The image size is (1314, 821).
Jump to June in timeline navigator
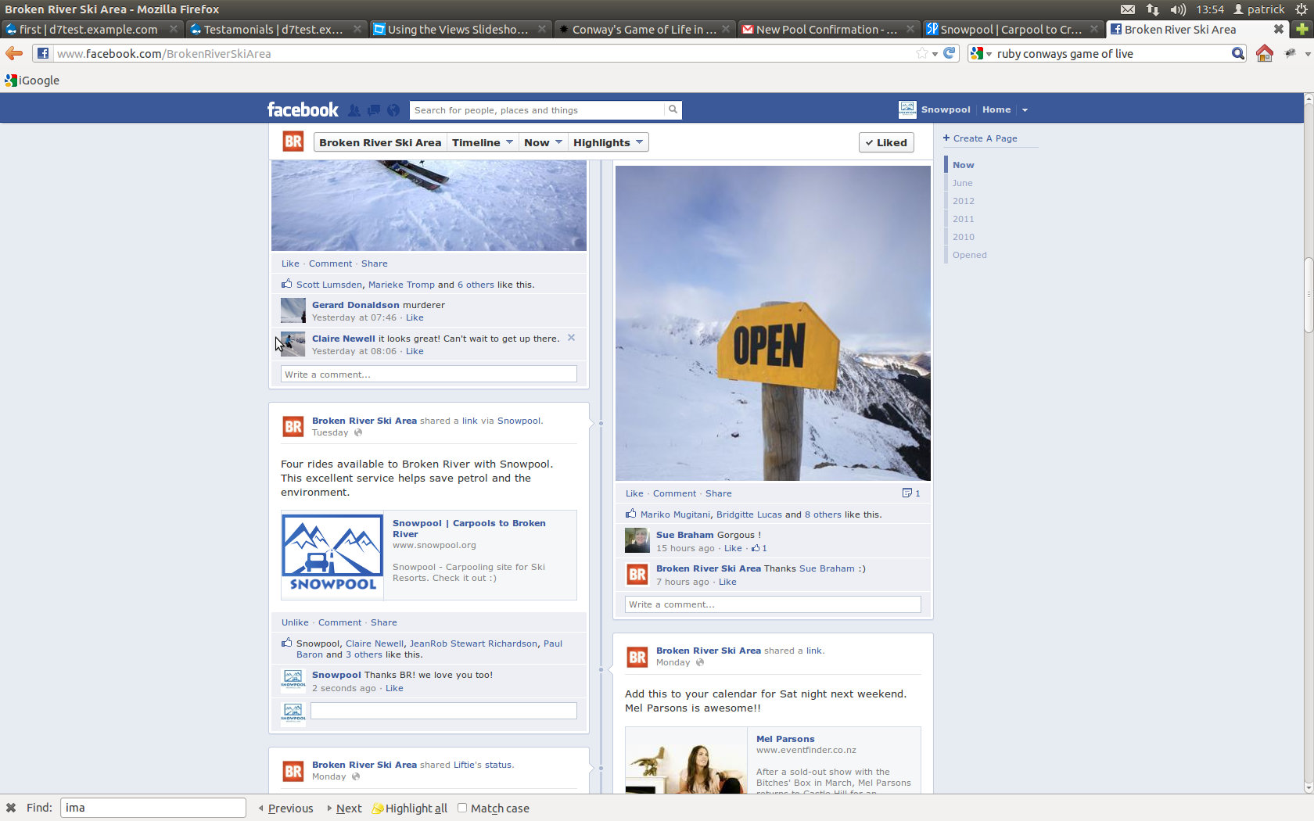(962, 183)
